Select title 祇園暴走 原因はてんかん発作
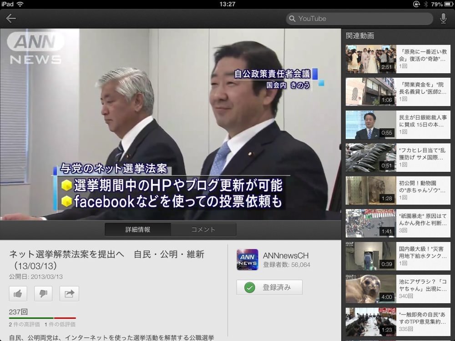 click(423, 220)
